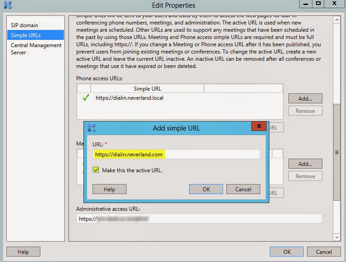Uncheck Make this the active URL

pos(96,170)
